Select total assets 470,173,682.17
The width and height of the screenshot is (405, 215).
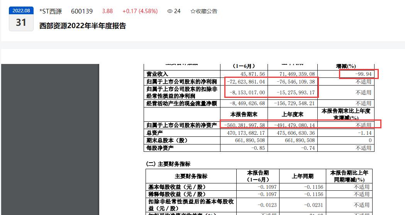(x=246, y=133)
